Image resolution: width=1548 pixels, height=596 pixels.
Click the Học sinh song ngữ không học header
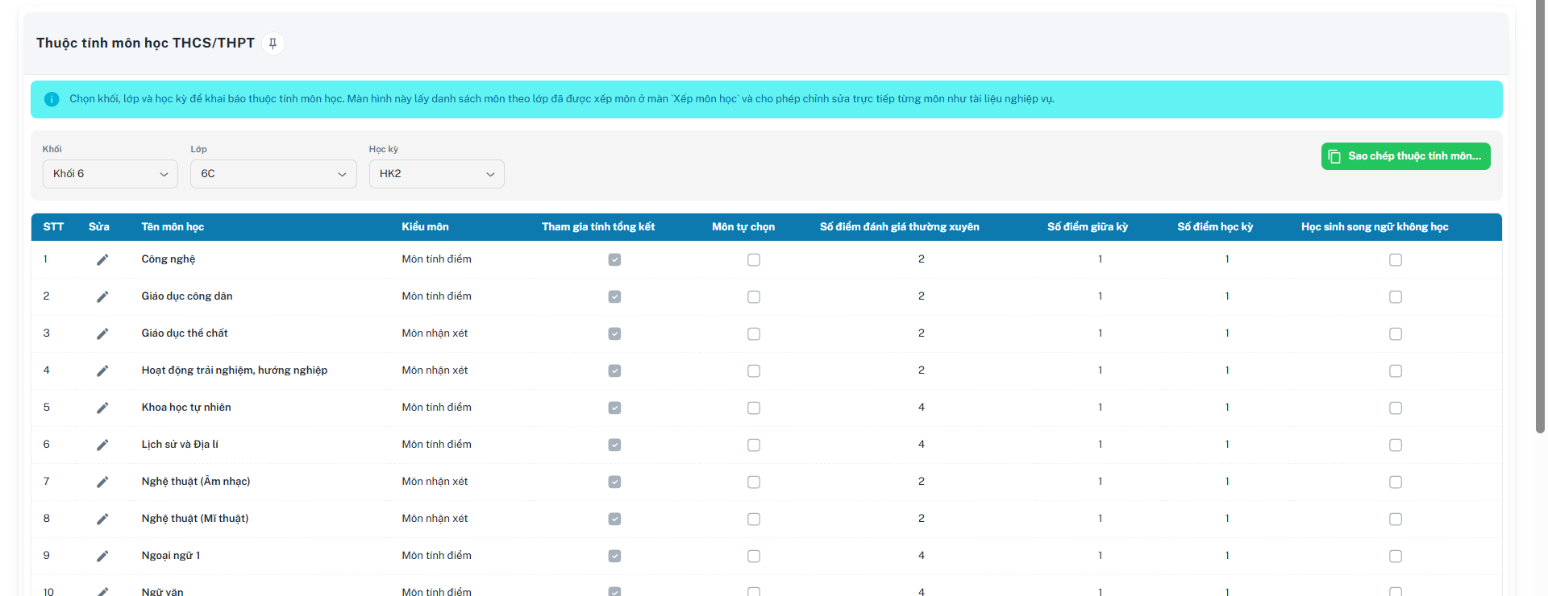[1375, 227]
